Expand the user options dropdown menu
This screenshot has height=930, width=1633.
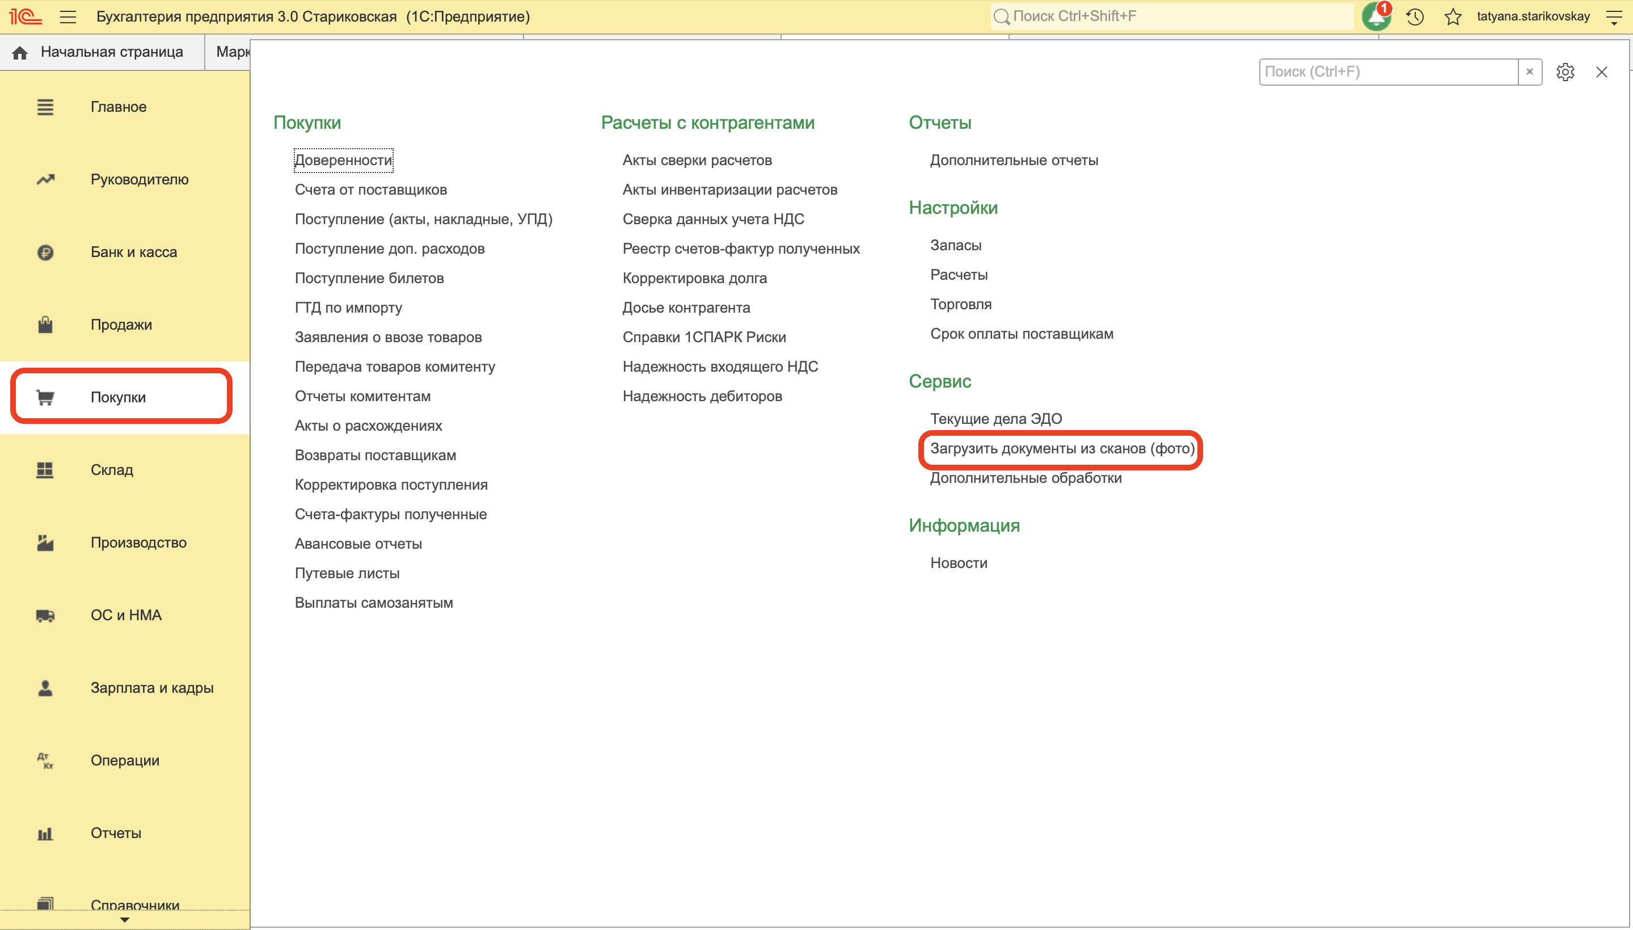[x=1614, y=16]
